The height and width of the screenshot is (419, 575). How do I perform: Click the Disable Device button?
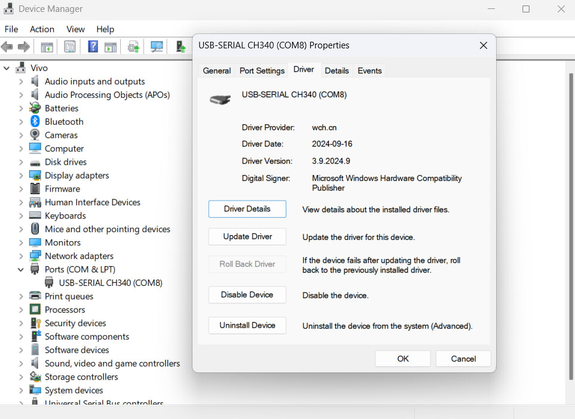[x=247, y=294]
